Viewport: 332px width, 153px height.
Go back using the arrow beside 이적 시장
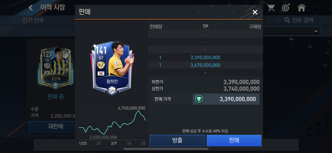31,8
